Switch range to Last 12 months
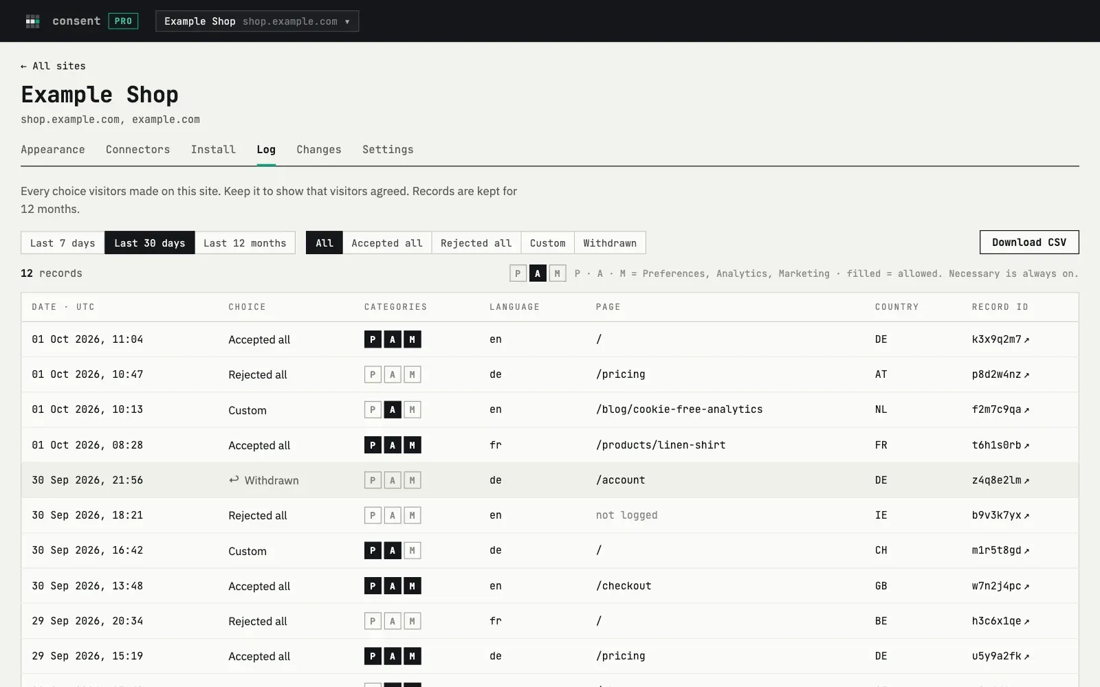 (245, 243)
